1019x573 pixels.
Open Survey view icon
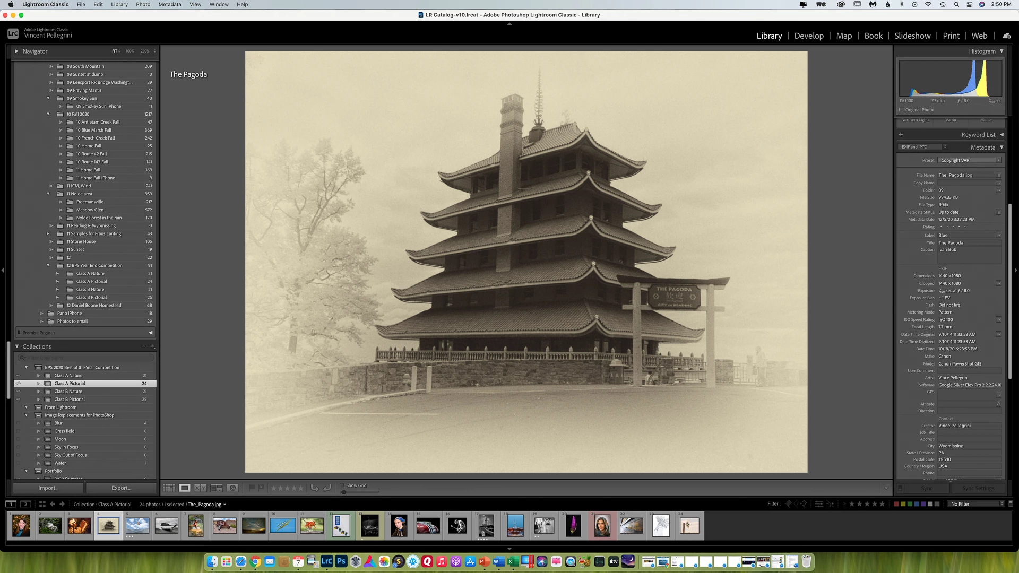click(x=217, y=488)
